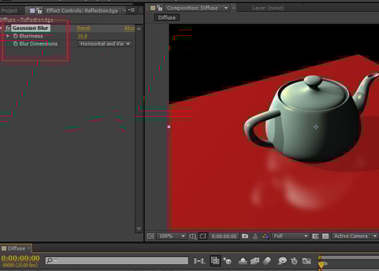379x271 pixels.
Task: Toggle the Auto-keyframe stopwatch icon
Action: (x=294, y=261)
